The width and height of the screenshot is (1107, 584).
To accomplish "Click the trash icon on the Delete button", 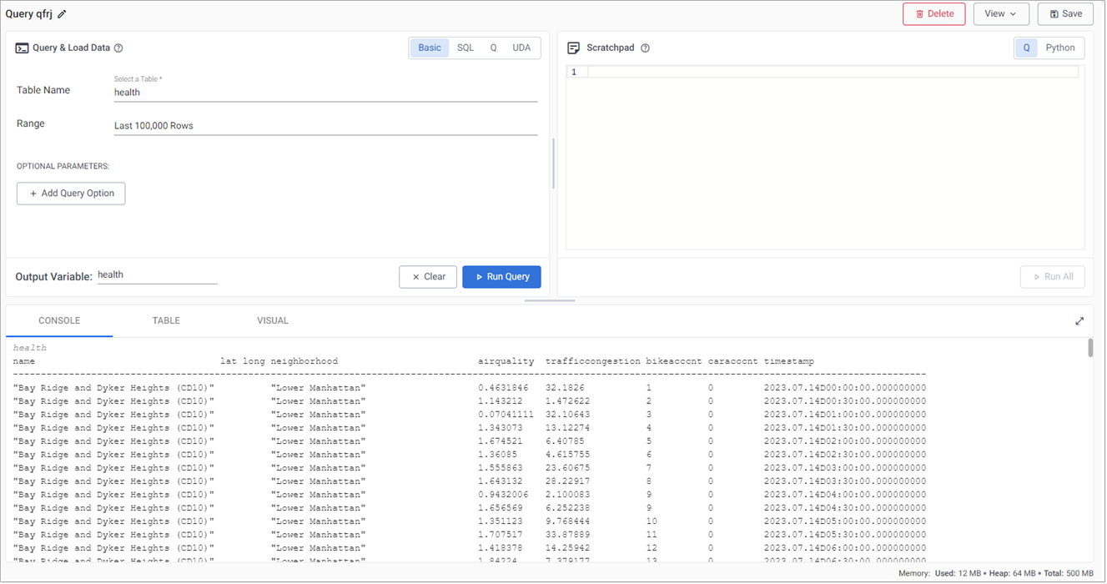I will (x=919, y=13).
